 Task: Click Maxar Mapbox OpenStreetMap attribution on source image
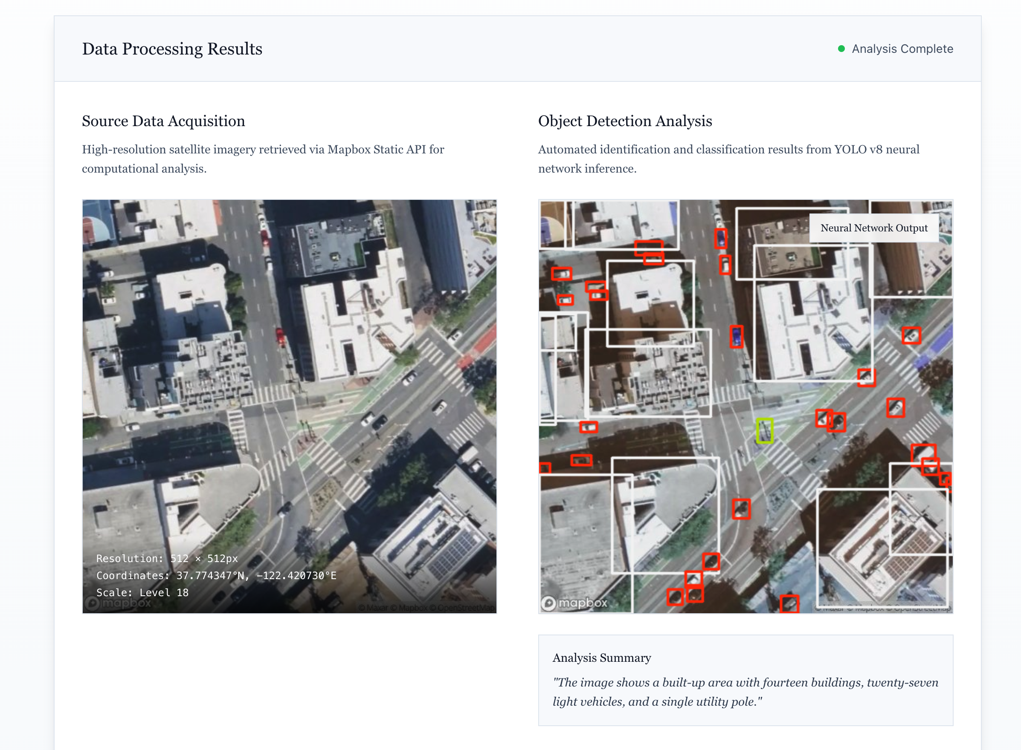(426, 607)
